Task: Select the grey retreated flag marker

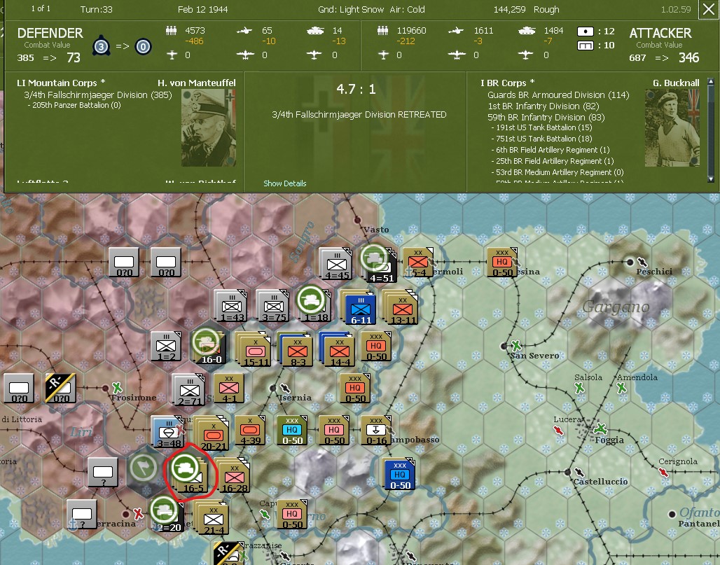Action: (144, 468)
